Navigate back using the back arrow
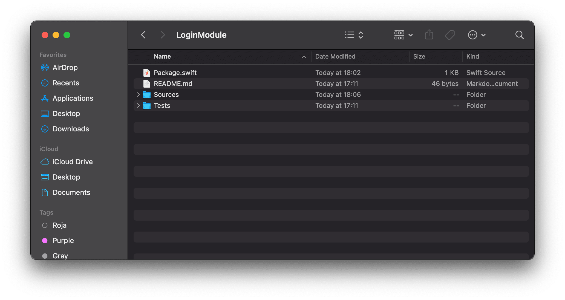The image size is (565, 300). point(143,35)
